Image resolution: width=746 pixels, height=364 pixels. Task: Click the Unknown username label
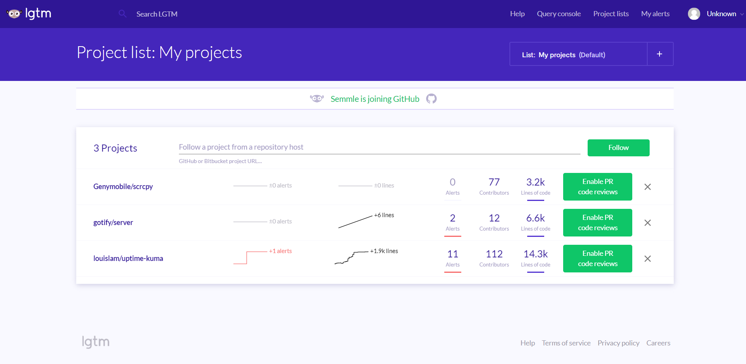(x=721, y=14)
